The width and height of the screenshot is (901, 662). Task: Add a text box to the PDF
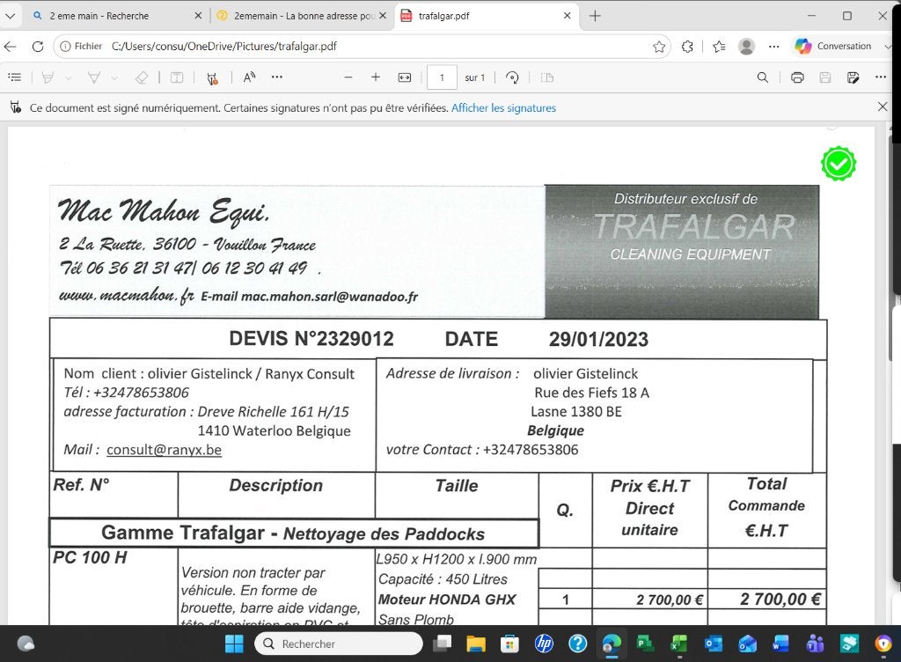177,77
